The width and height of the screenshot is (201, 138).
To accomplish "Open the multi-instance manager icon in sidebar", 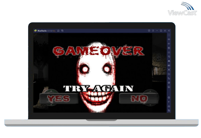I will pos(169,78).
